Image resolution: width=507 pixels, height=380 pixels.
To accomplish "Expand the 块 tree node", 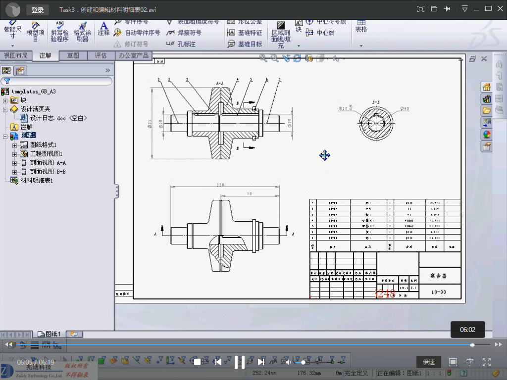I will pyautogui.click(x=5, y=101).
